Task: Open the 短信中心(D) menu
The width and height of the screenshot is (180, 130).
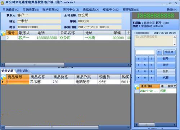Action: [x=111, y=10]
